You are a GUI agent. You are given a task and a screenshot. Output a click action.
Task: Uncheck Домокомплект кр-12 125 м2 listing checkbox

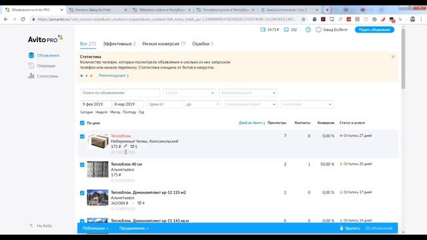[82, 193]
